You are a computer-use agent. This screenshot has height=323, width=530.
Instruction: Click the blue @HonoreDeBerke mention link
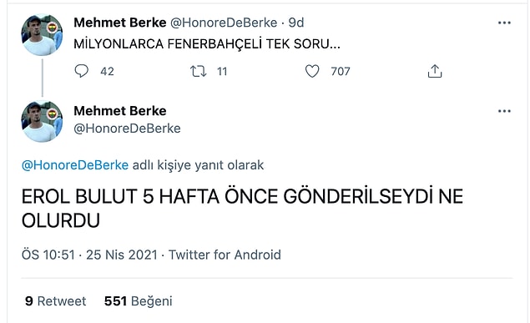coord(75,165)
